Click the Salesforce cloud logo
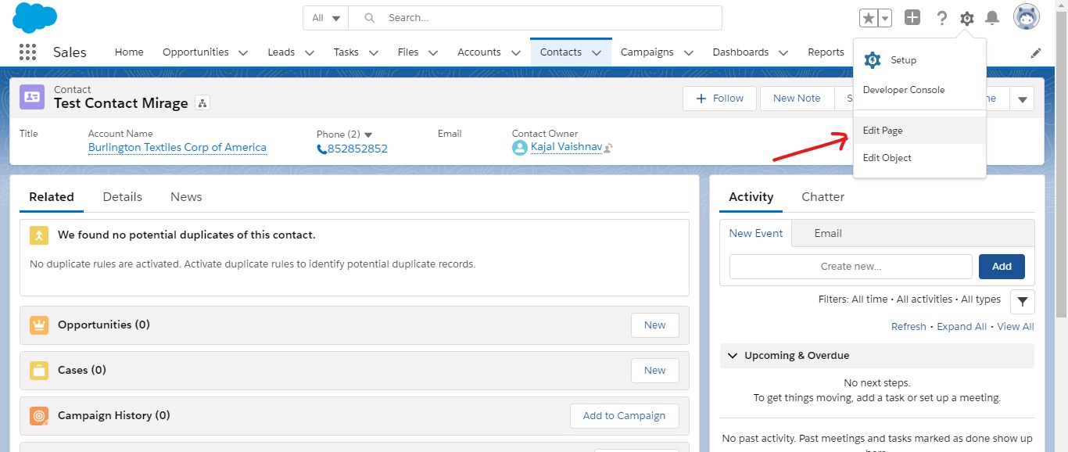 (35, 17)
